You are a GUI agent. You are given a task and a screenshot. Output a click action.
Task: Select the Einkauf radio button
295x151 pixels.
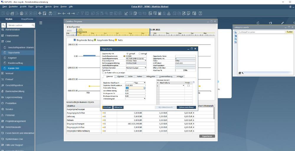140,54
